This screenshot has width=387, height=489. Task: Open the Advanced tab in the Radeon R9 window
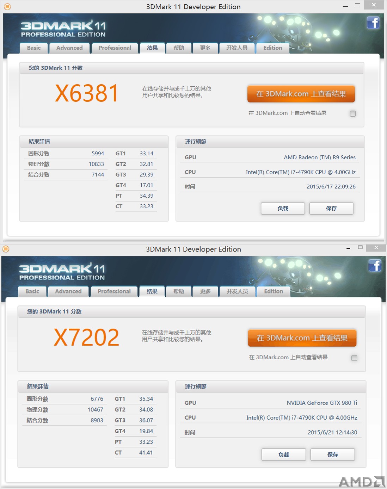coord(69,48)
